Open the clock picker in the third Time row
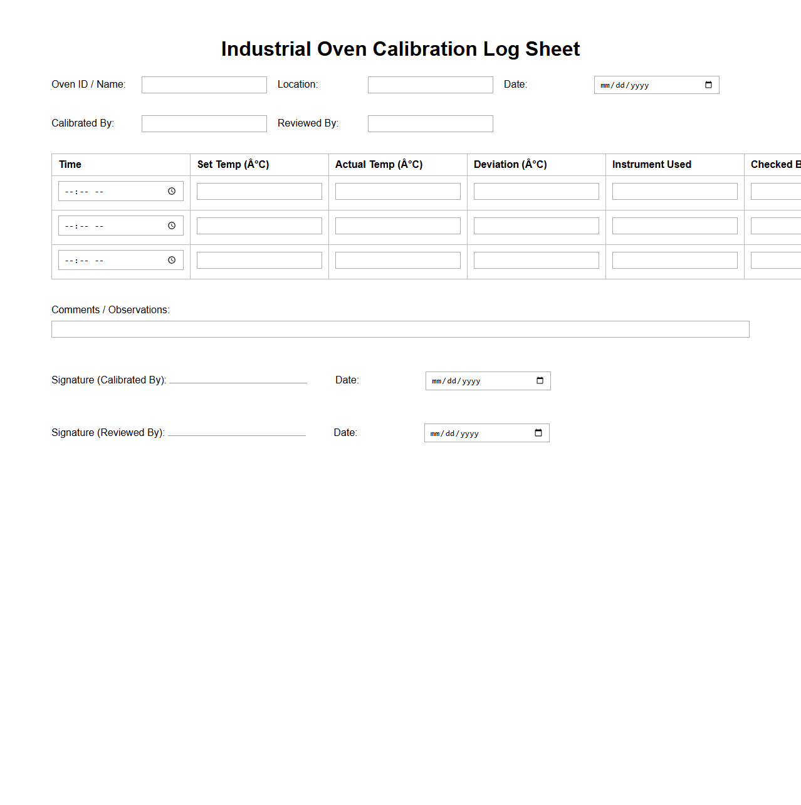The width and height of the screenshot is (801, 805). 171,260
